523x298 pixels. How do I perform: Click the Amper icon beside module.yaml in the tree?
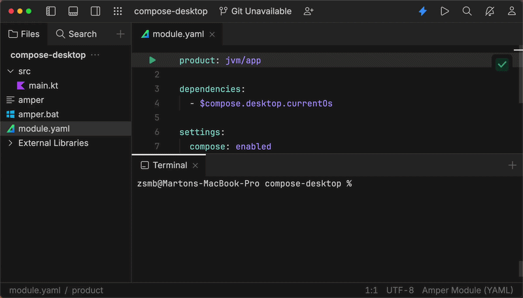pyautogui.click(x=10, y=128)
